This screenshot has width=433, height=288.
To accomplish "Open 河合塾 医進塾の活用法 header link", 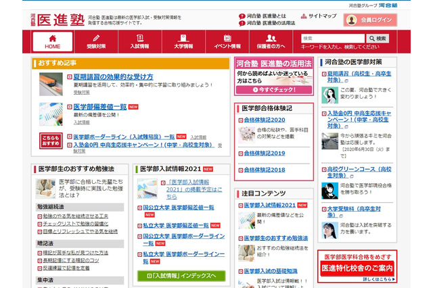I will (x=271, y=23).
